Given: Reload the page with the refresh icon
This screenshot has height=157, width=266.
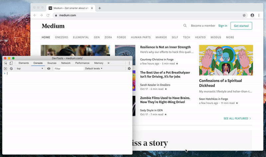Looking at the screenshot, I should (48, 15).
